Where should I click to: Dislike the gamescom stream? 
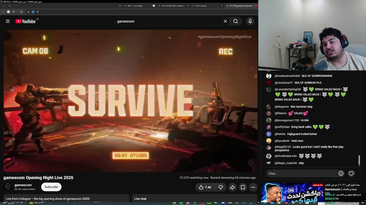(220, 187)
